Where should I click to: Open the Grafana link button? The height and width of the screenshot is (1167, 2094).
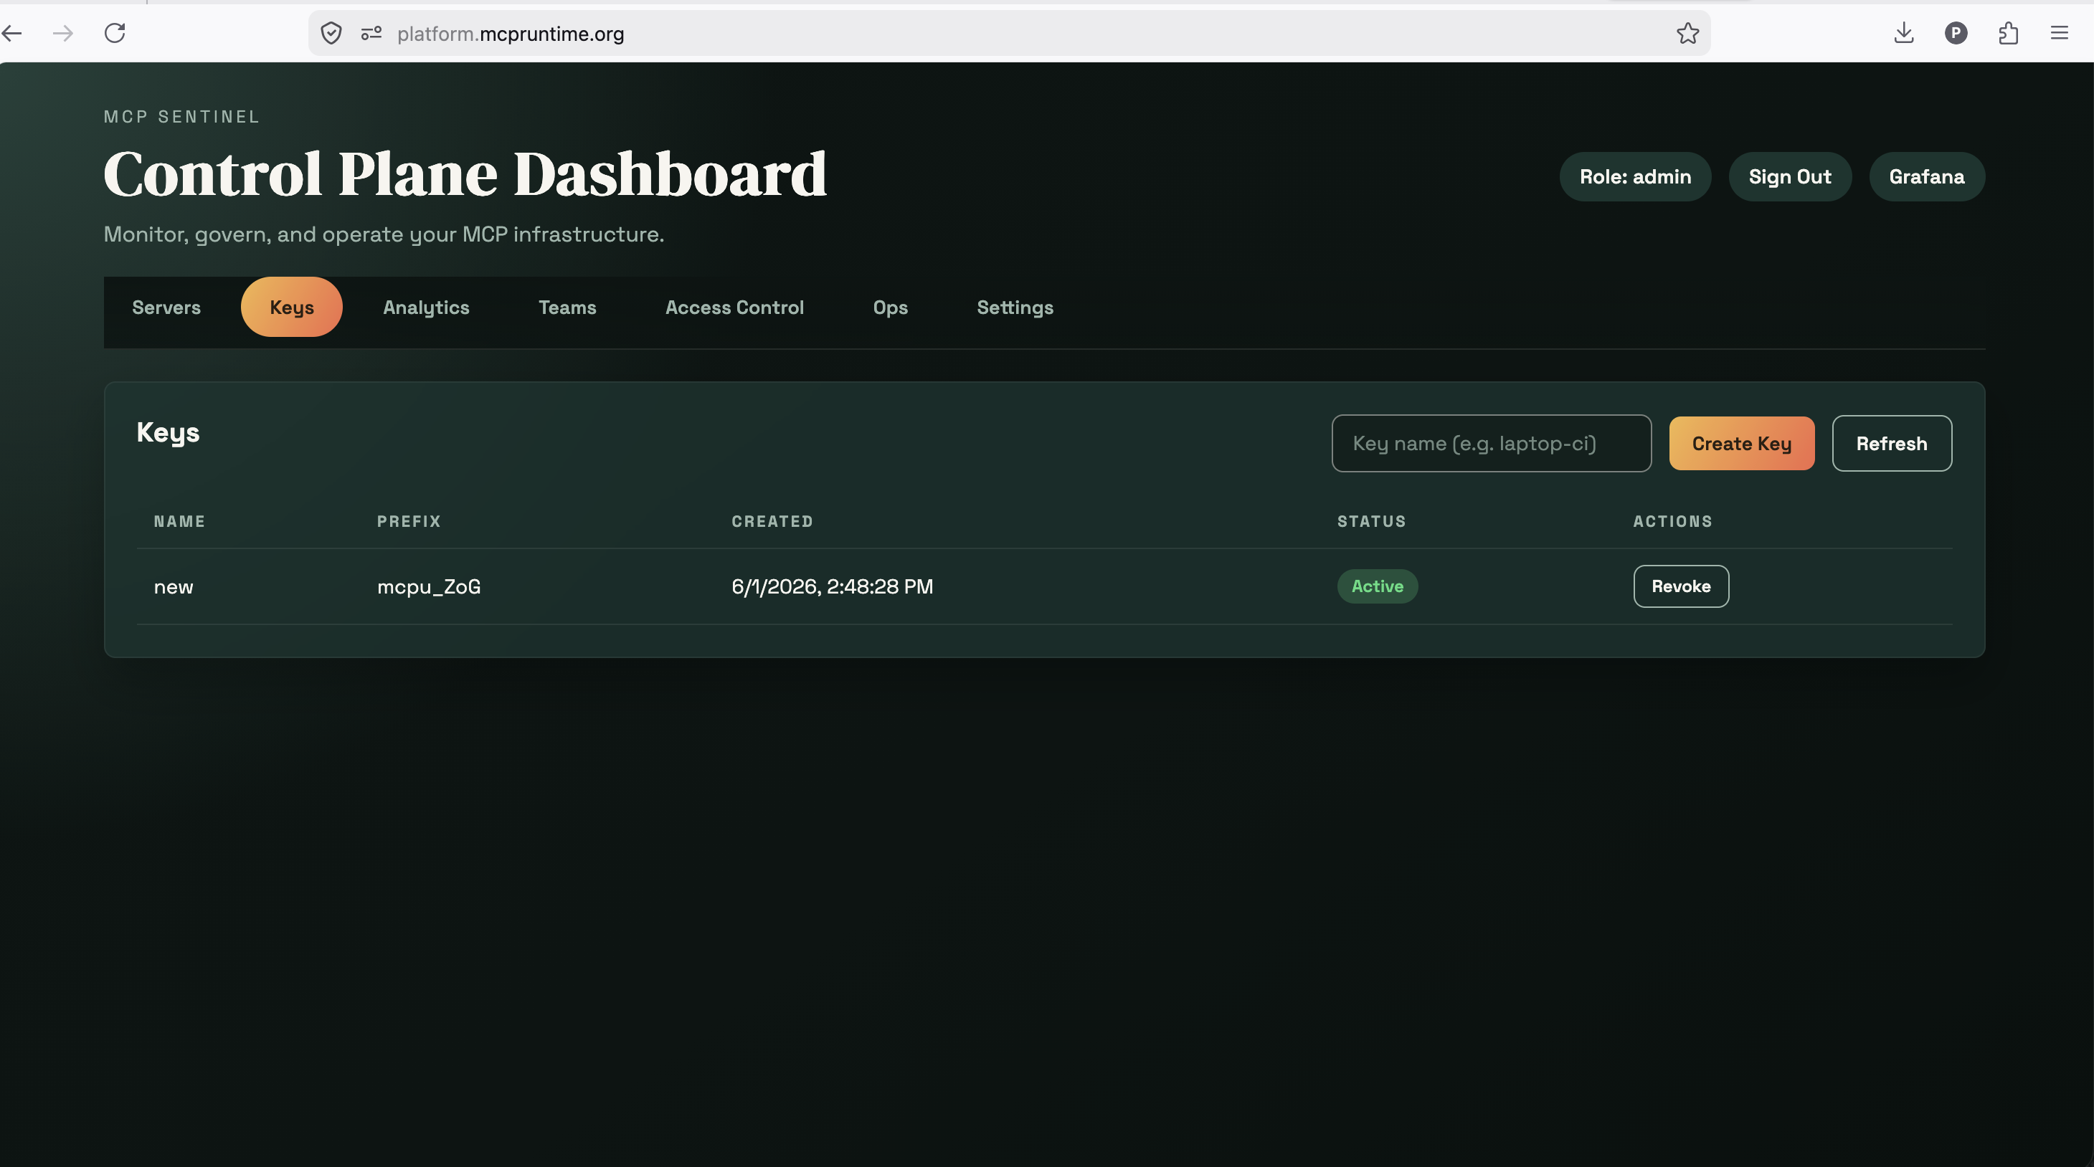pyautogui.click(x=1926, y=176)
